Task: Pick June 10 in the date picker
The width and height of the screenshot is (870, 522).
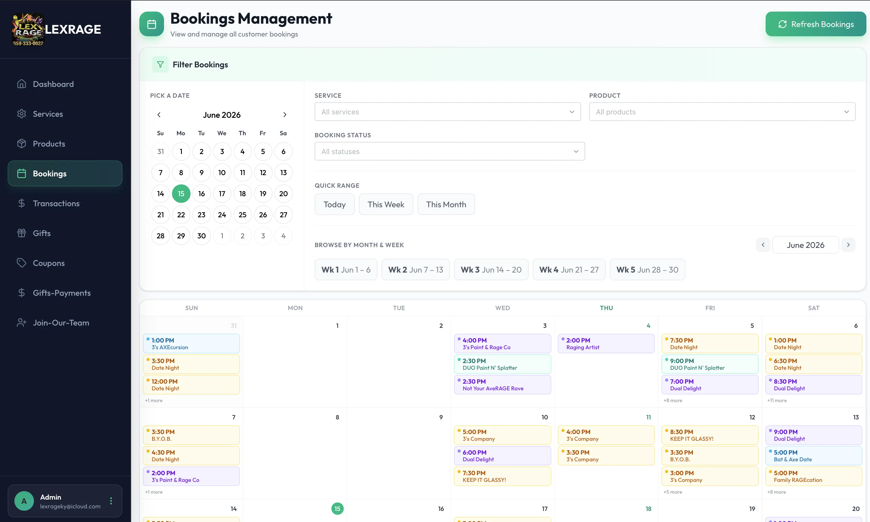Action: pos(222,173)
